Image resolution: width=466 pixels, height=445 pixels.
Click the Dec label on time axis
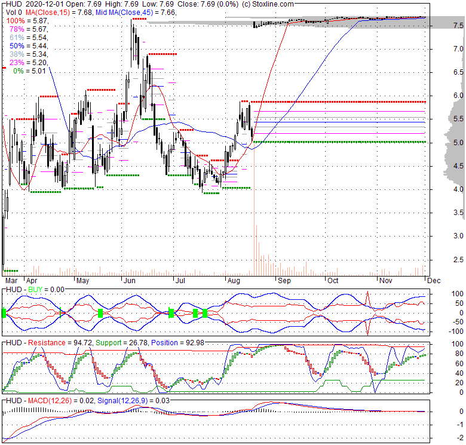tap(434, 281)
